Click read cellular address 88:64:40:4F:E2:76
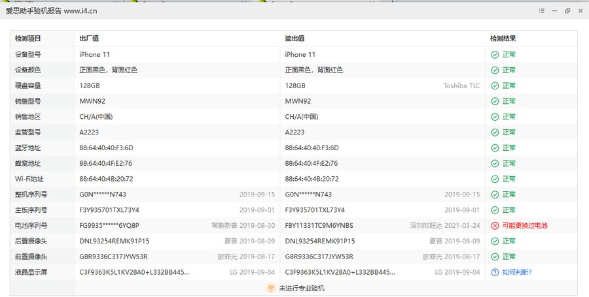This screenshot has width=589, height=297. [x=312, y=163]
